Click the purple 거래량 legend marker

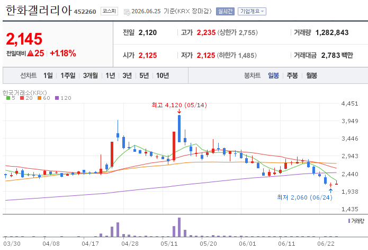pos(349,221)
